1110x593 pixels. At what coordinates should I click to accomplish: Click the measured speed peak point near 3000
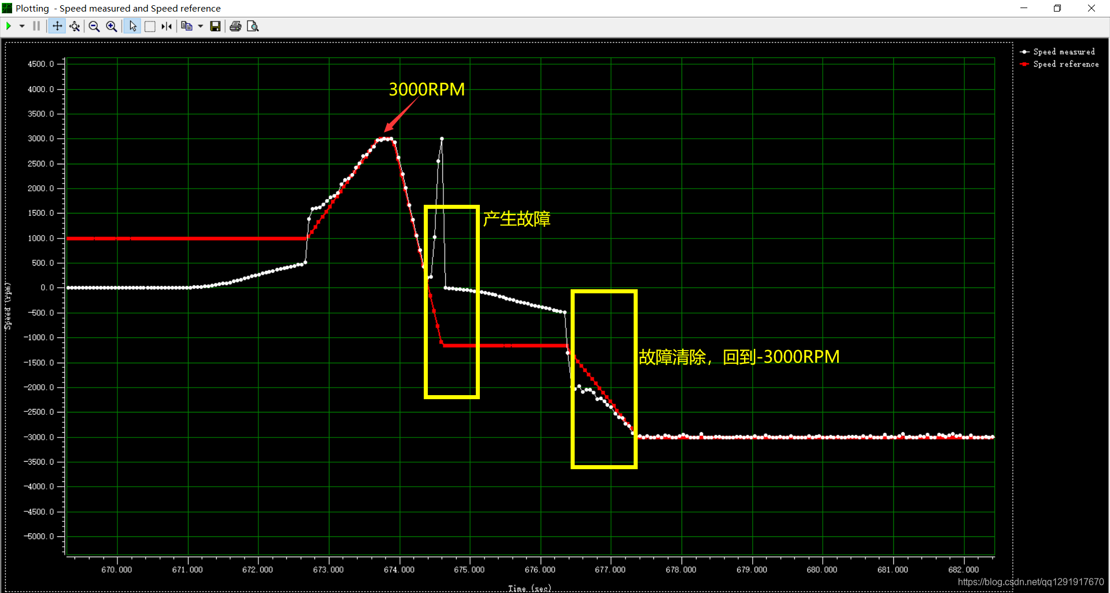coord(442,139)
